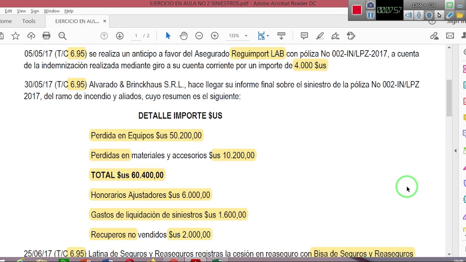
Task: Stop the screen recording red button
Action: (357, 10)
